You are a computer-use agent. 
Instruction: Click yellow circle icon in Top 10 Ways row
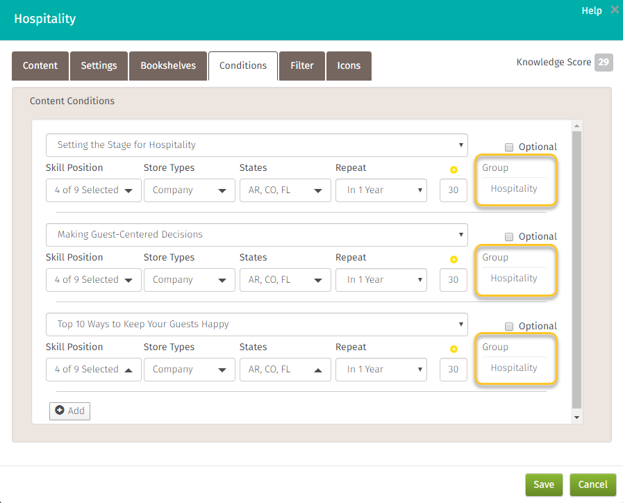[454, 349]
